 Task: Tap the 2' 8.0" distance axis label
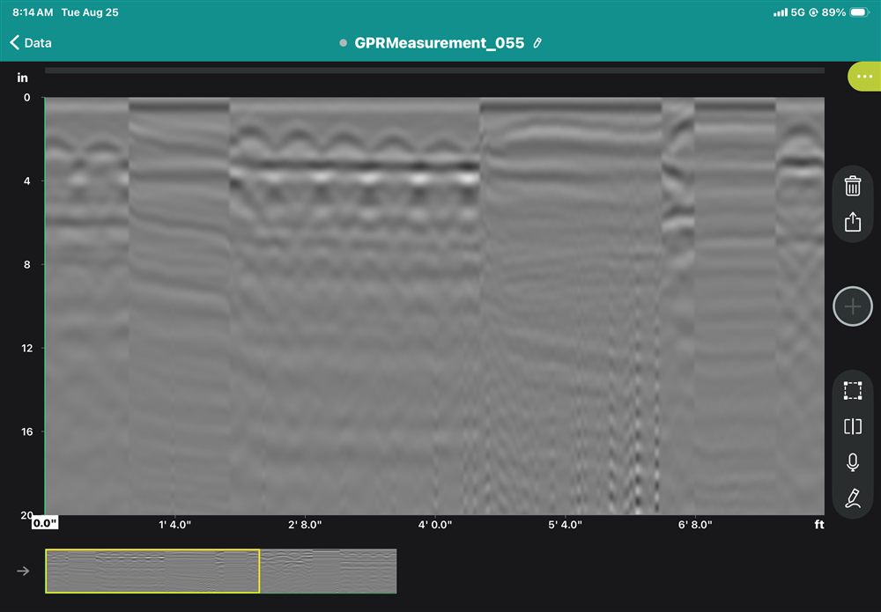point(305,525)
